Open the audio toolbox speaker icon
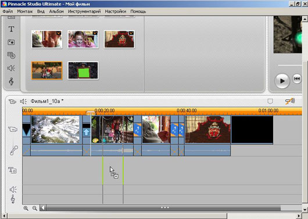Screen dimensions: 308x219 [23, 101]
